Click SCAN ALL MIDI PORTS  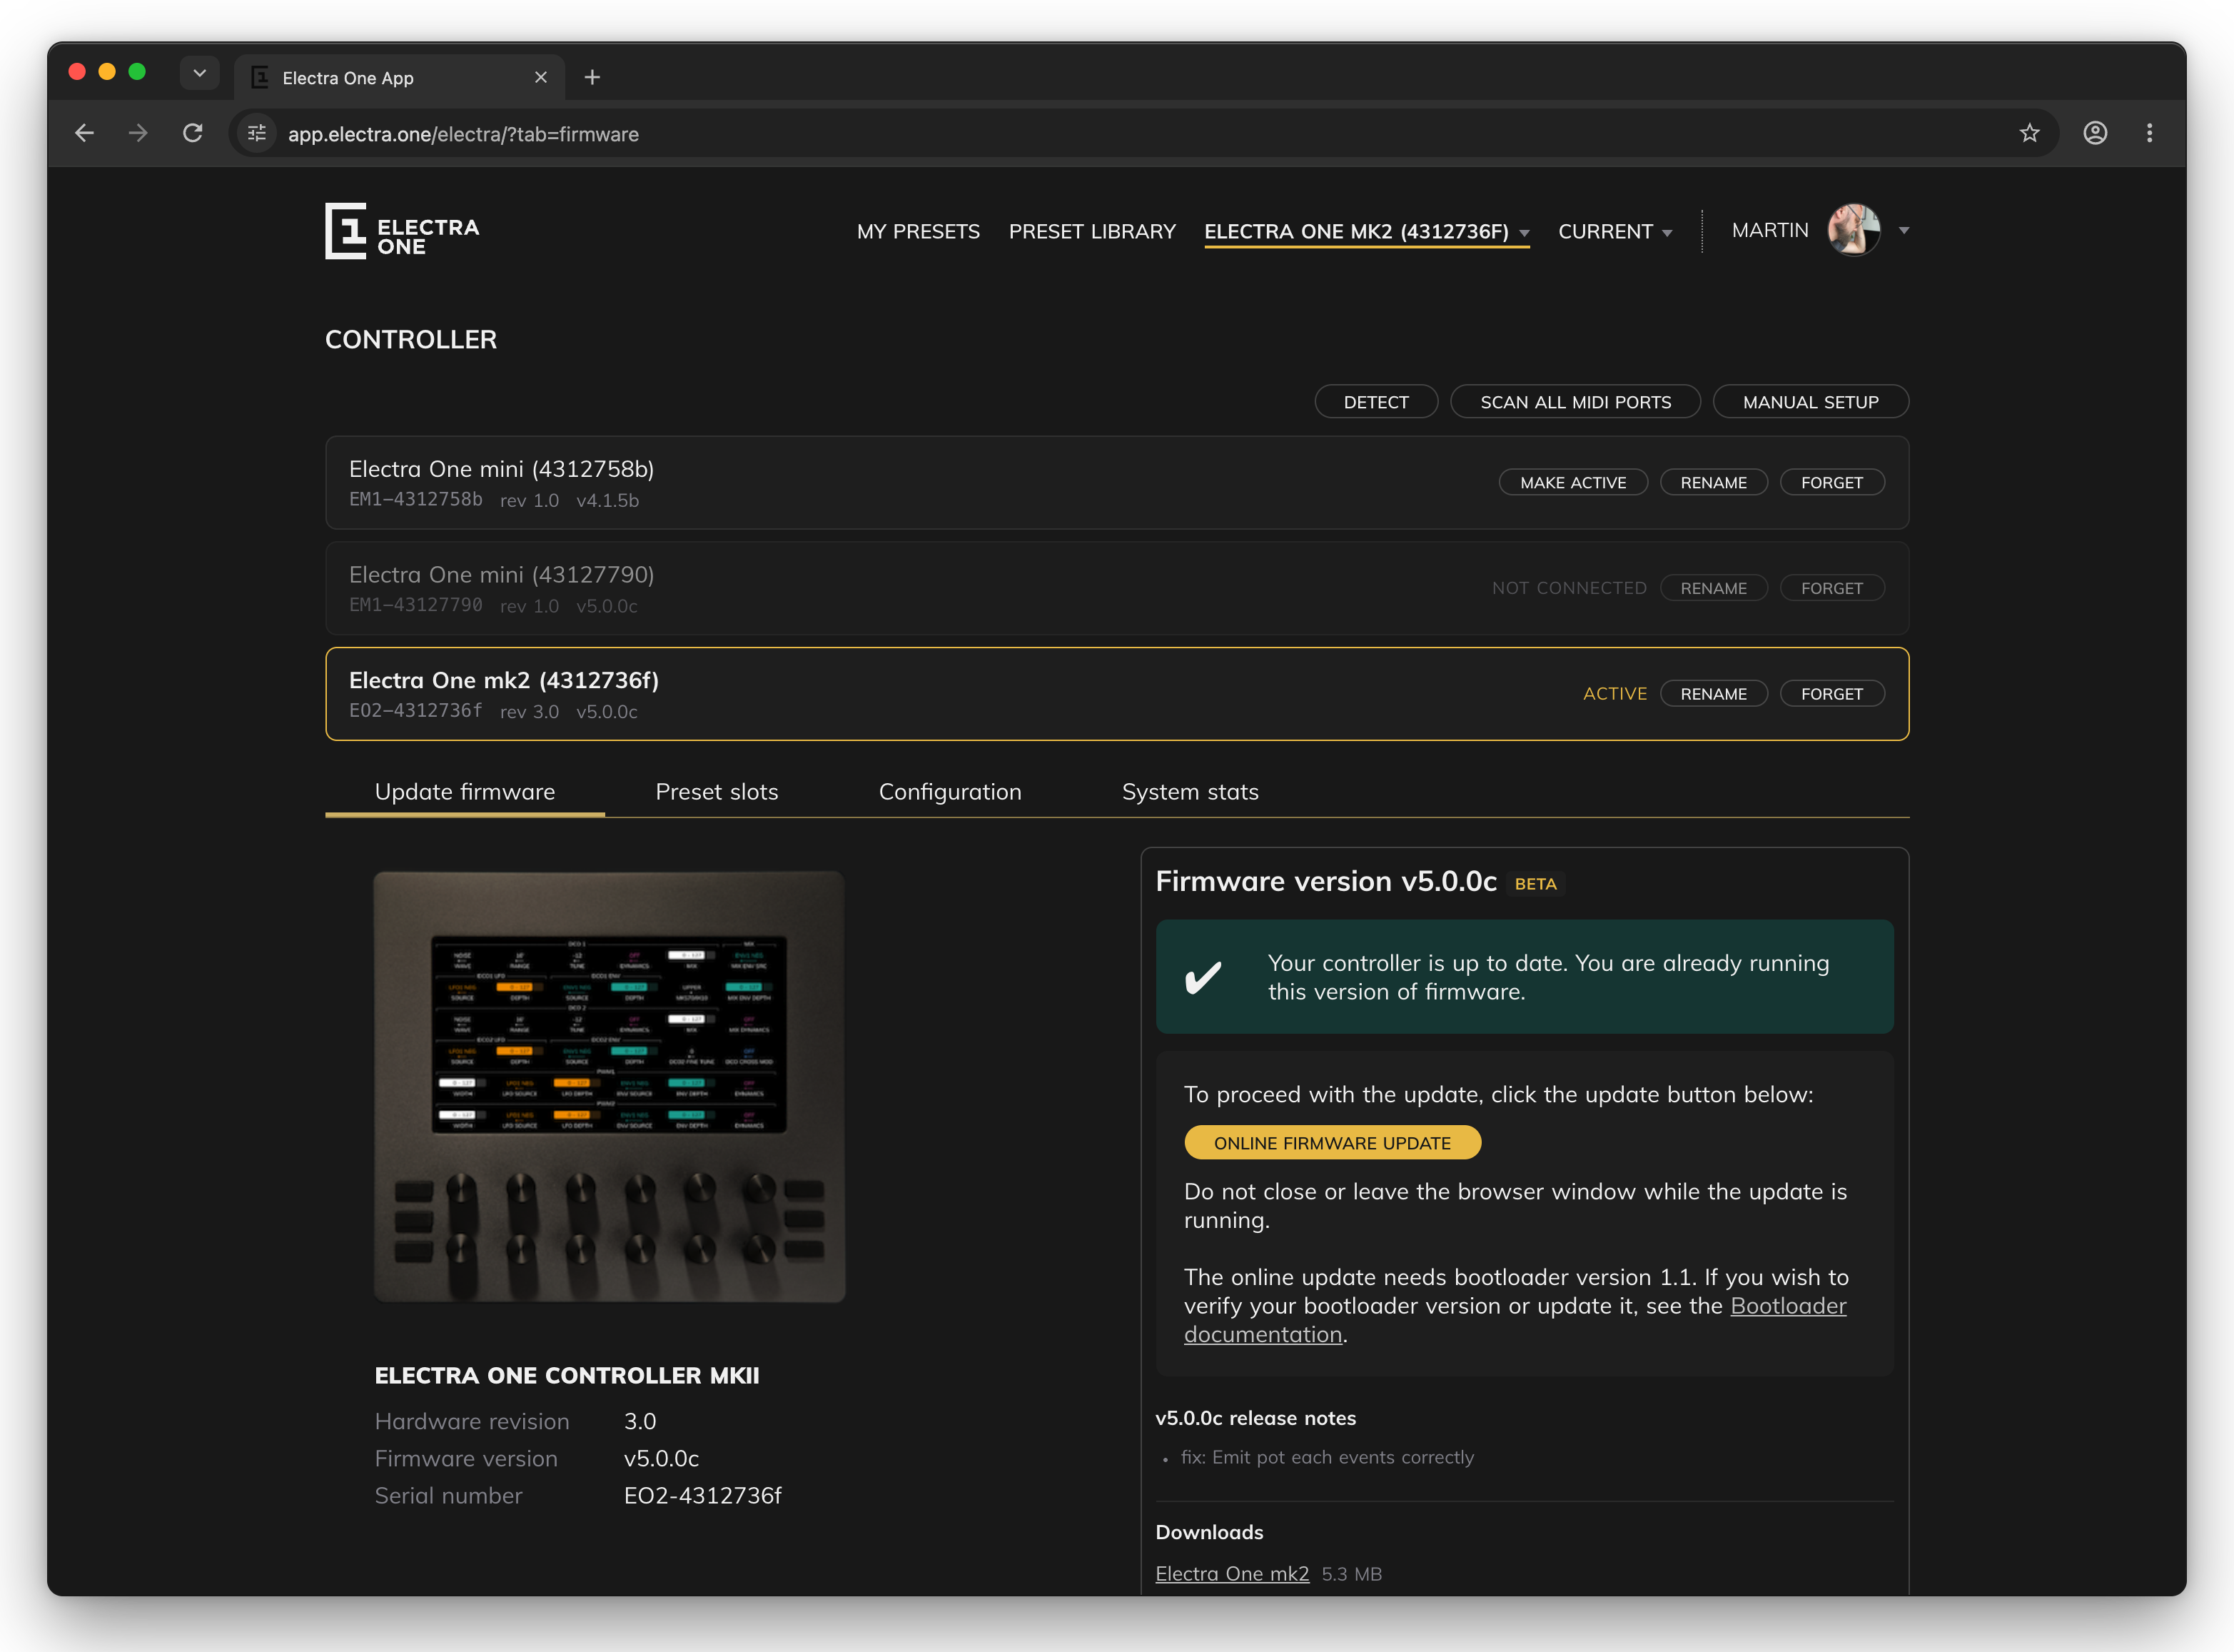[1575, 402]
